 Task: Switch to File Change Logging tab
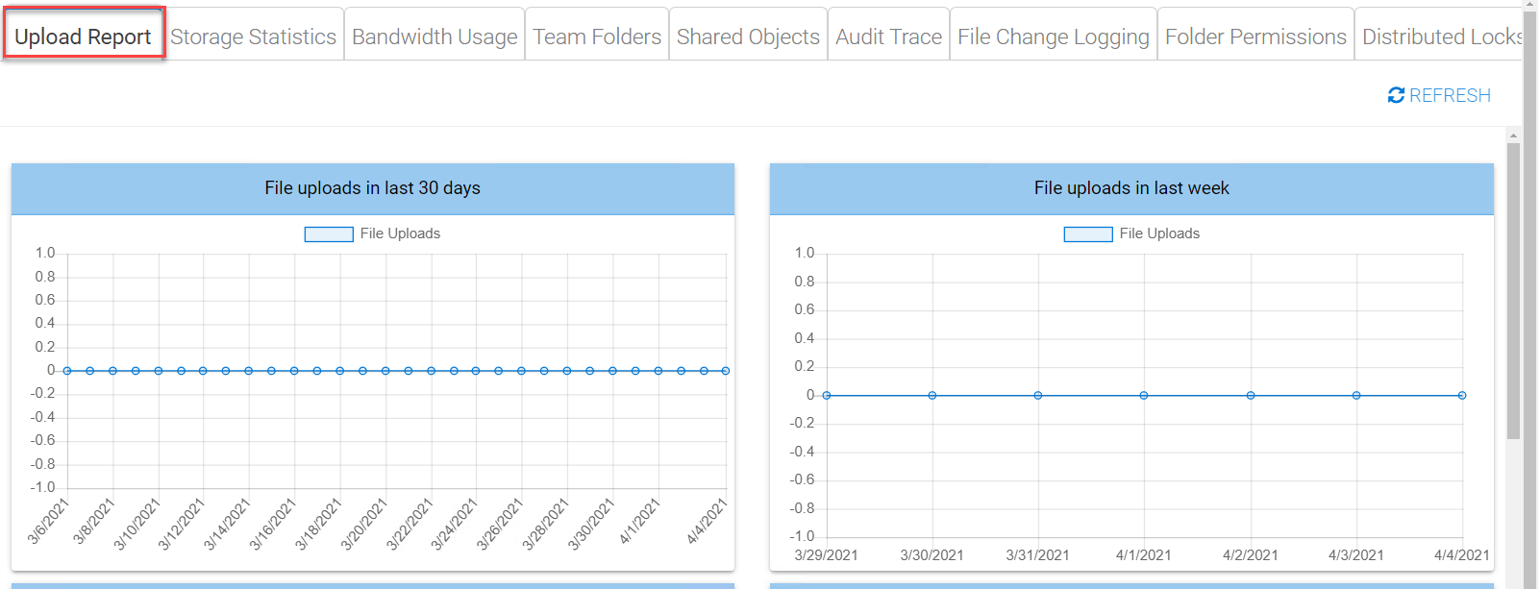pyautogui.click(x=1054, y=37)
